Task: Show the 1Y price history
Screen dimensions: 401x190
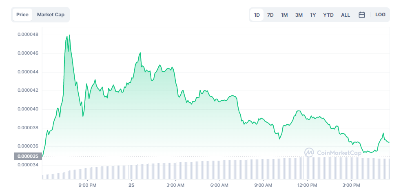Action: click(313, 15)
